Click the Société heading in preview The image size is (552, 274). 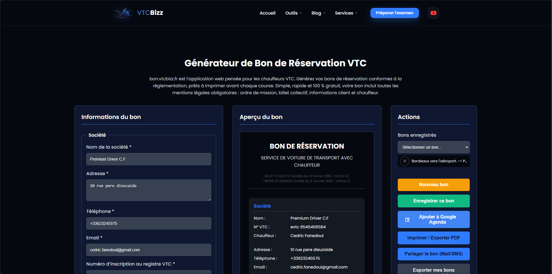262,206
